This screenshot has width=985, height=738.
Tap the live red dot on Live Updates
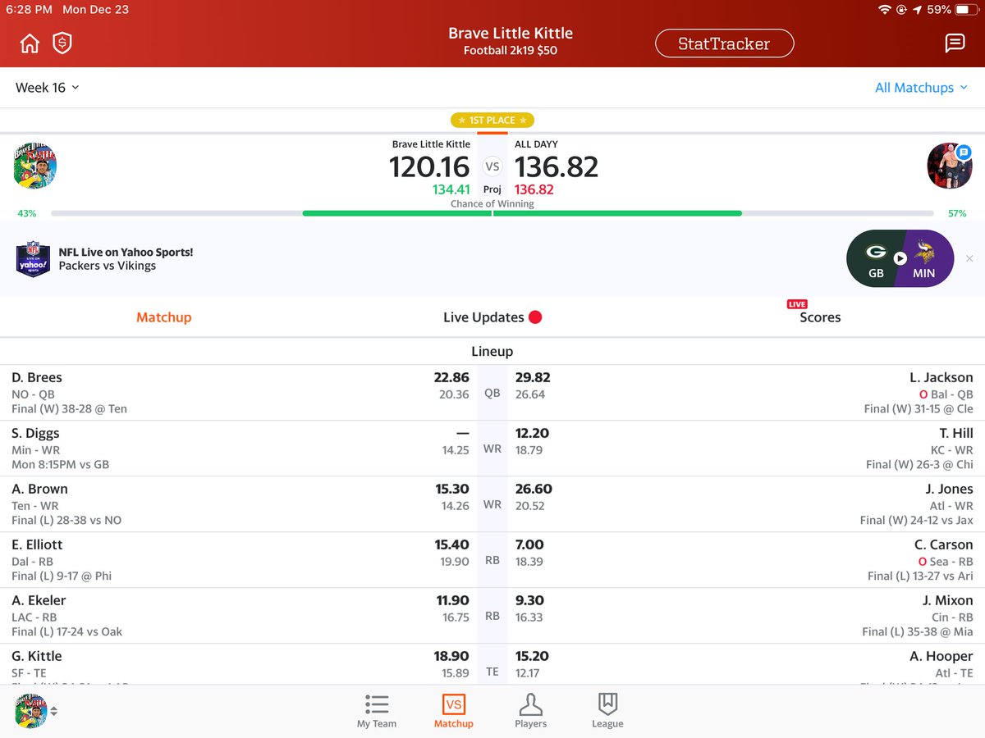[535, 317]
